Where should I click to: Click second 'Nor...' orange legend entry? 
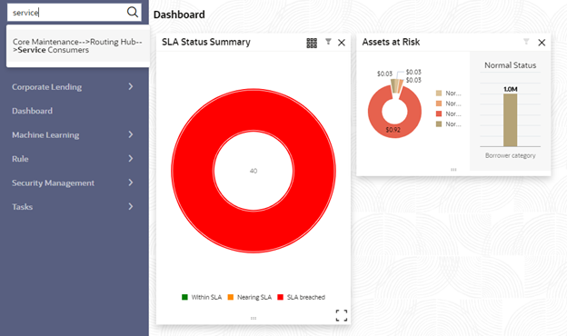(x=449, y=104)
